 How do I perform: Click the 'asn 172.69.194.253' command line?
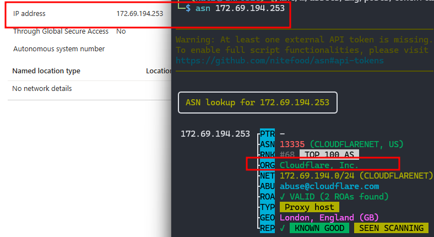click(238, 9)
